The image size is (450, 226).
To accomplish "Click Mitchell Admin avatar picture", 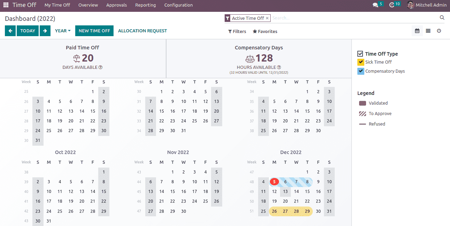I will [411, 5].
